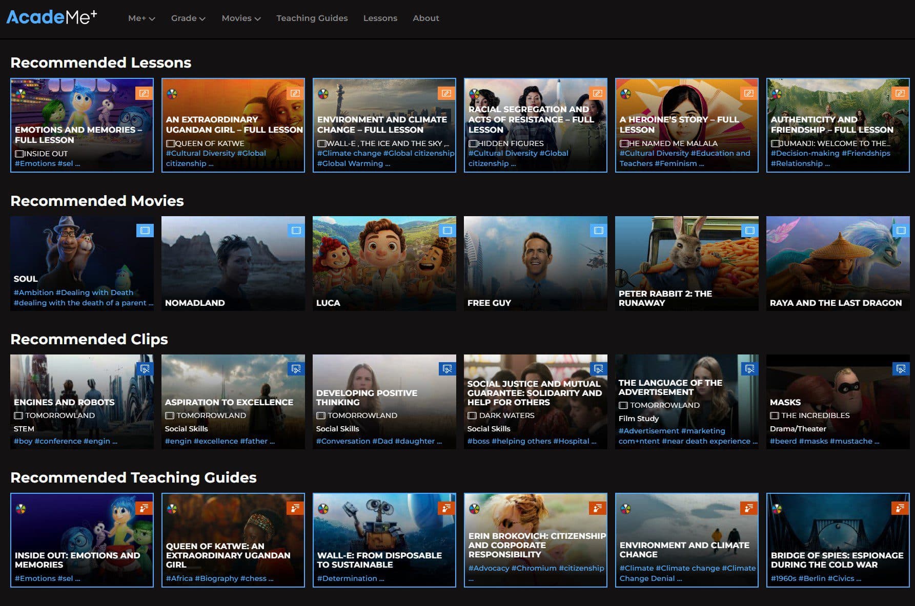The width and height of the screenshot is (915, 606).
Task: Click the clip icon on Masks card
Action: [901, 369]
